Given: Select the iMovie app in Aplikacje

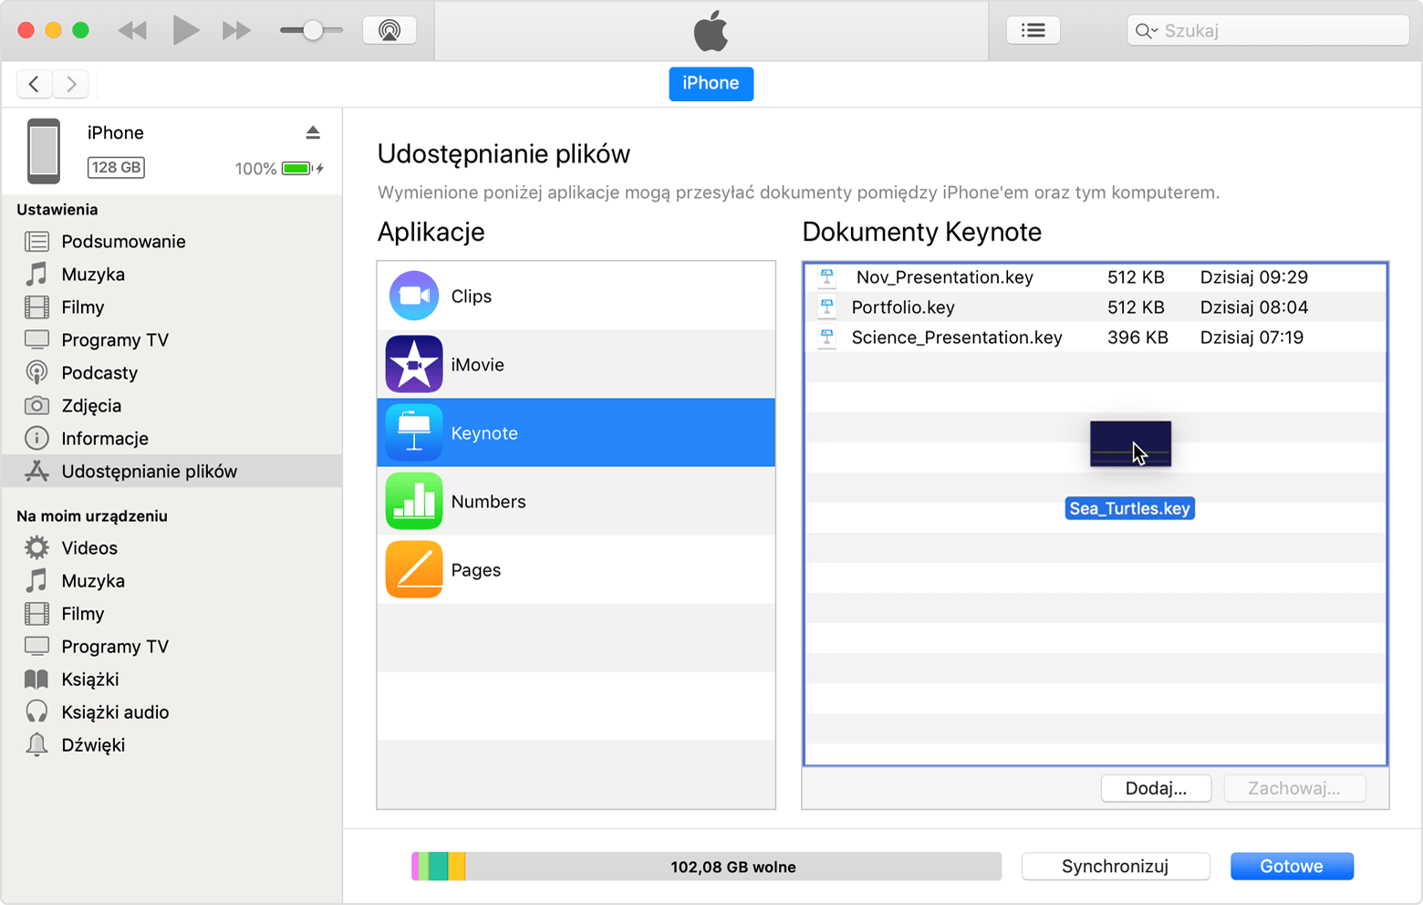Looking at the screenshot, I should [576, 365].
